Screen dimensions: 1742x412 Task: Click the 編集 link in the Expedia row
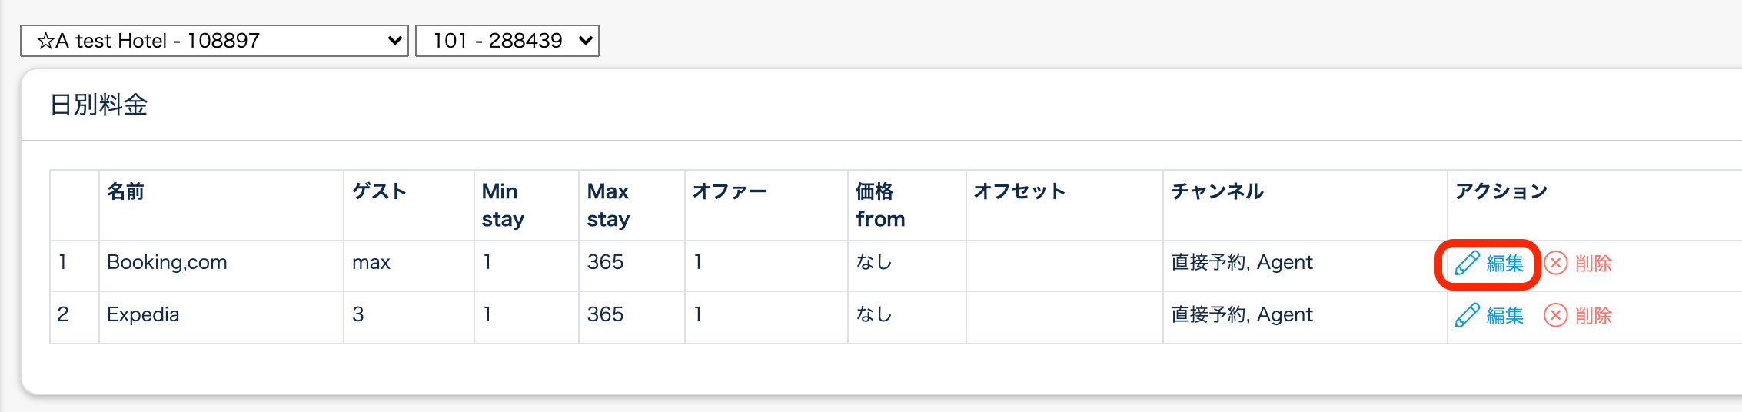point(1504,315)
